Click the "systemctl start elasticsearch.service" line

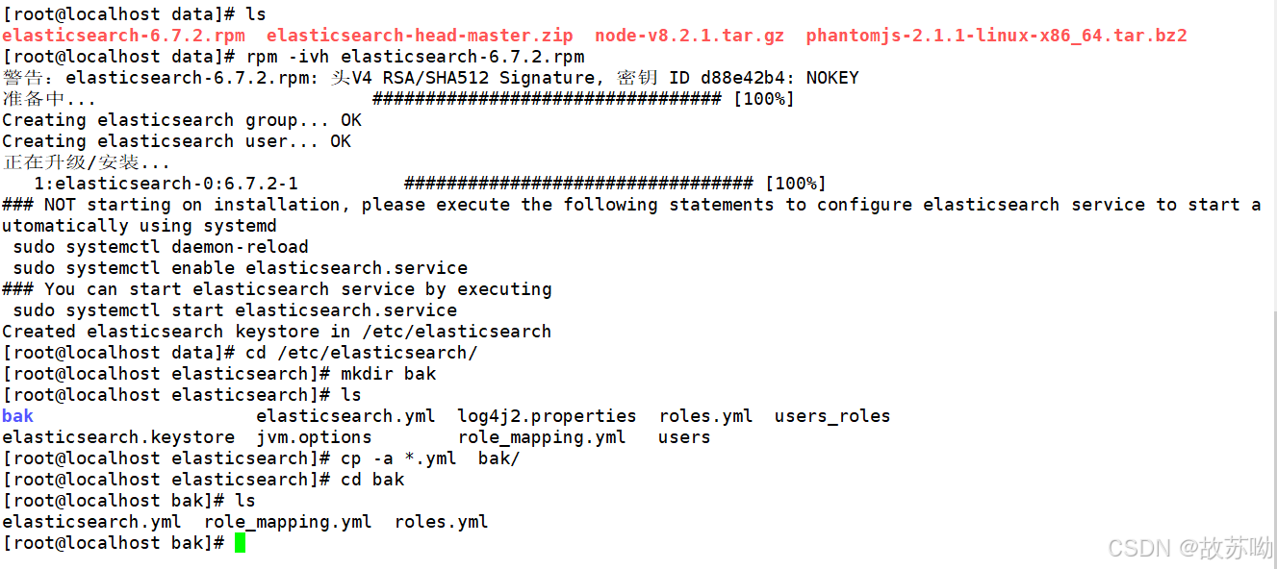pos(235,310)
